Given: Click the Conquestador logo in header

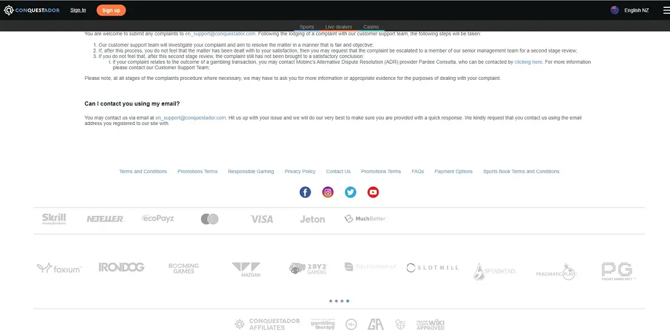Looking at the screenshot, I should pos(32,10).
